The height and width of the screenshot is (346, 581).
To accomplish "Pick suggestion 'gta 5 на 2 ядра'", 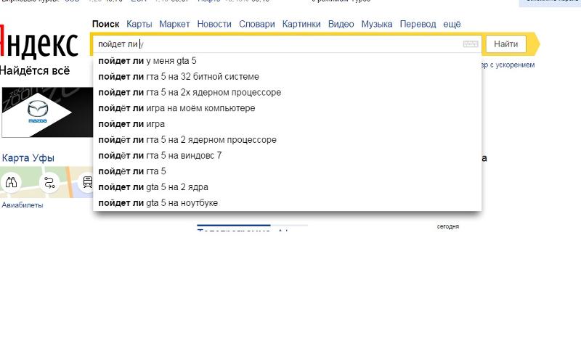I will tap(287, 187).
